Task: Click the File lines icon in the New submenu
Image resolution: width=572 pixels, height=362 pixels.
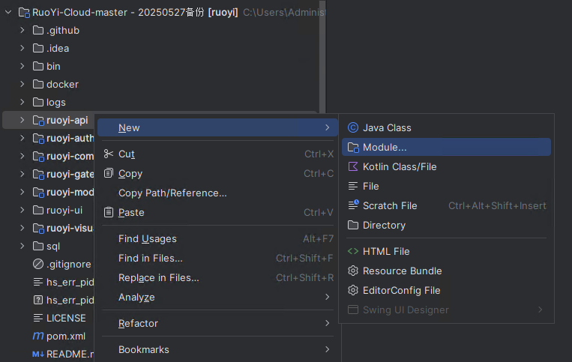Action: click(353, 187)
